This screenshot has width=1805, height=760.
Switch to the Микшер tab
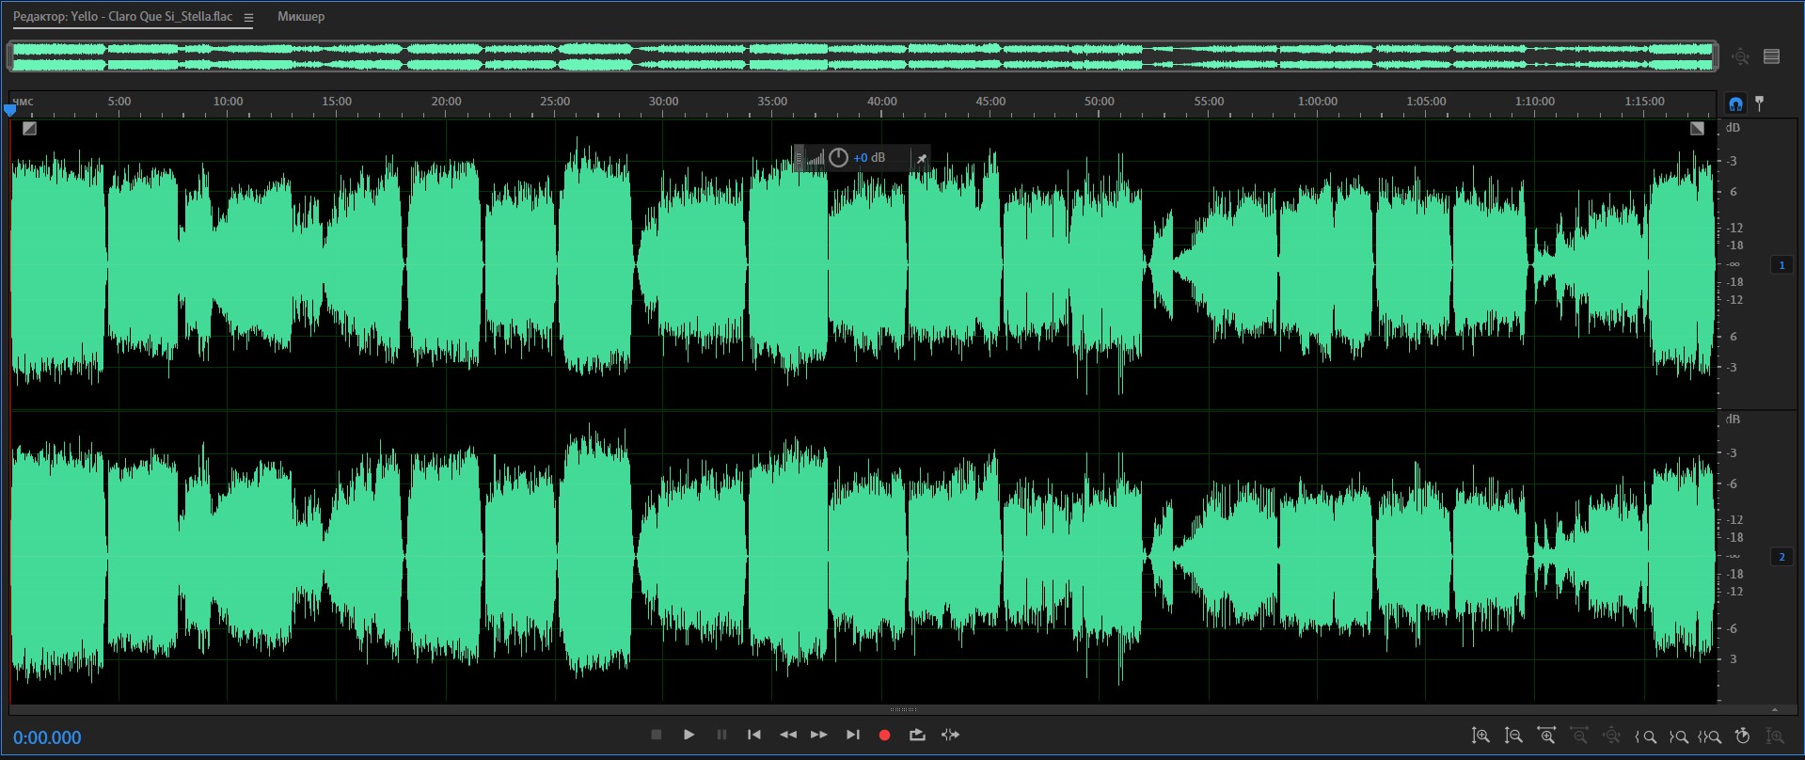tap(301, 17)
